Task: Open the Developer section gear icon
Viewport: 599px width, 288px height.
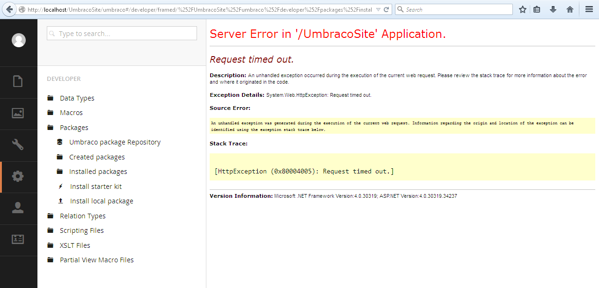Action: pyautogui.click(x=18, y=176)
